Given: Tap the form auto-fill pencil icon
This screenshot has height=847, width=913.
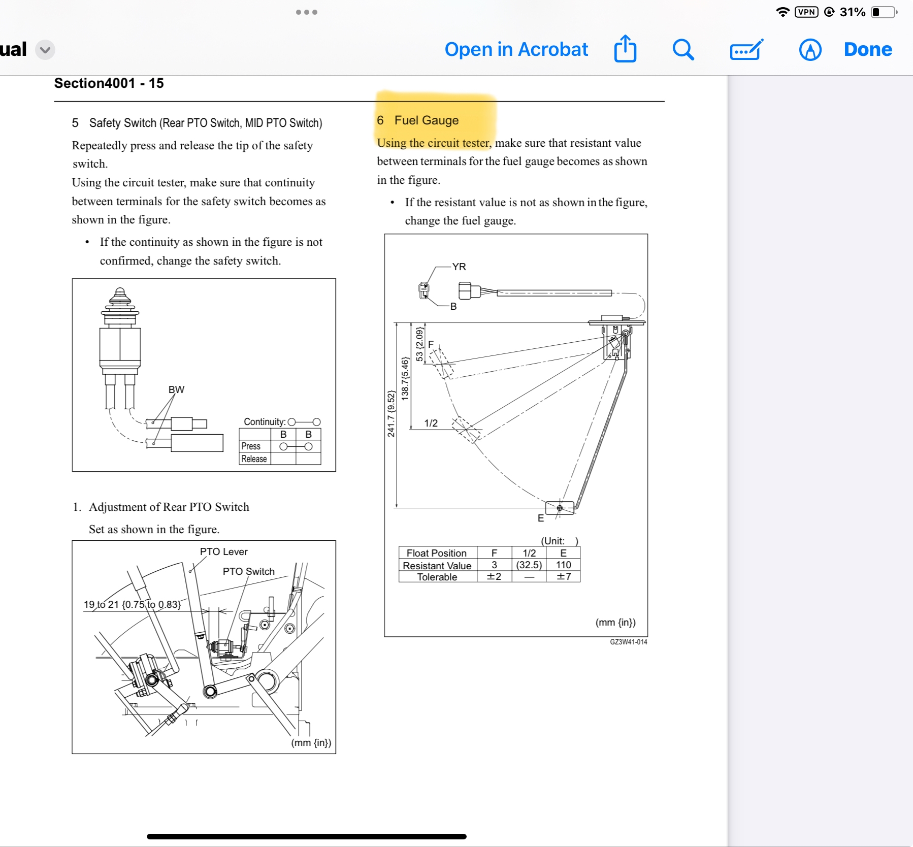Looking at the screenshot, I should click(746, 50).
